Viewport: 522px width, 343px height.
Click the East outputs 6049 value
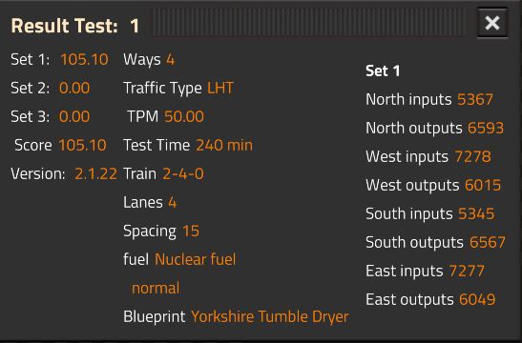pos(477,300)
